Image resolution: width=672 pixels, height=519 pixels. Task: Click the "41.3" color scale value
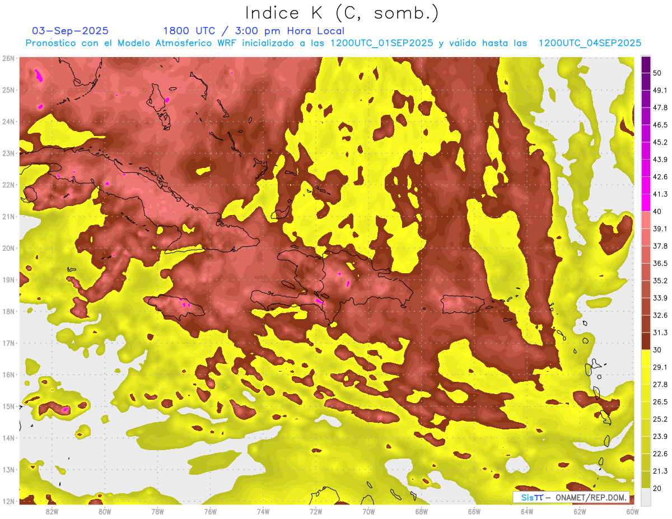pos(660,194)
